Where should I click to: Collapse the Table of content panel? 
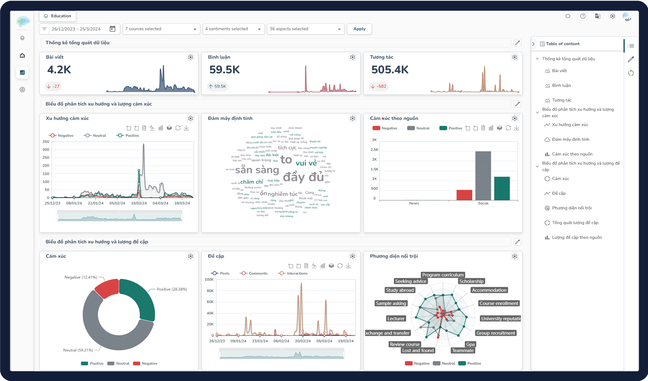tap(534, 44)
